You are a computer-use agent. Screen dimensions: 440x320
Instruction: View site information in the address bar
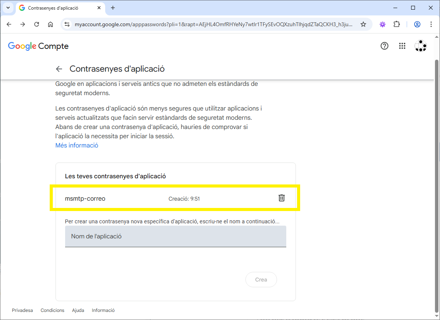67,24
